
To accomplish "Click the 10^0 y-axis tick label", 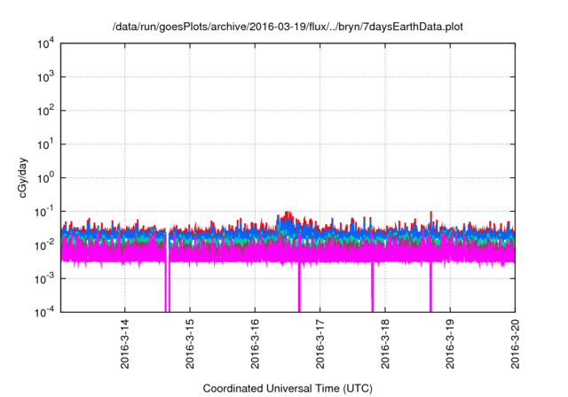I will tap(46, 178).
